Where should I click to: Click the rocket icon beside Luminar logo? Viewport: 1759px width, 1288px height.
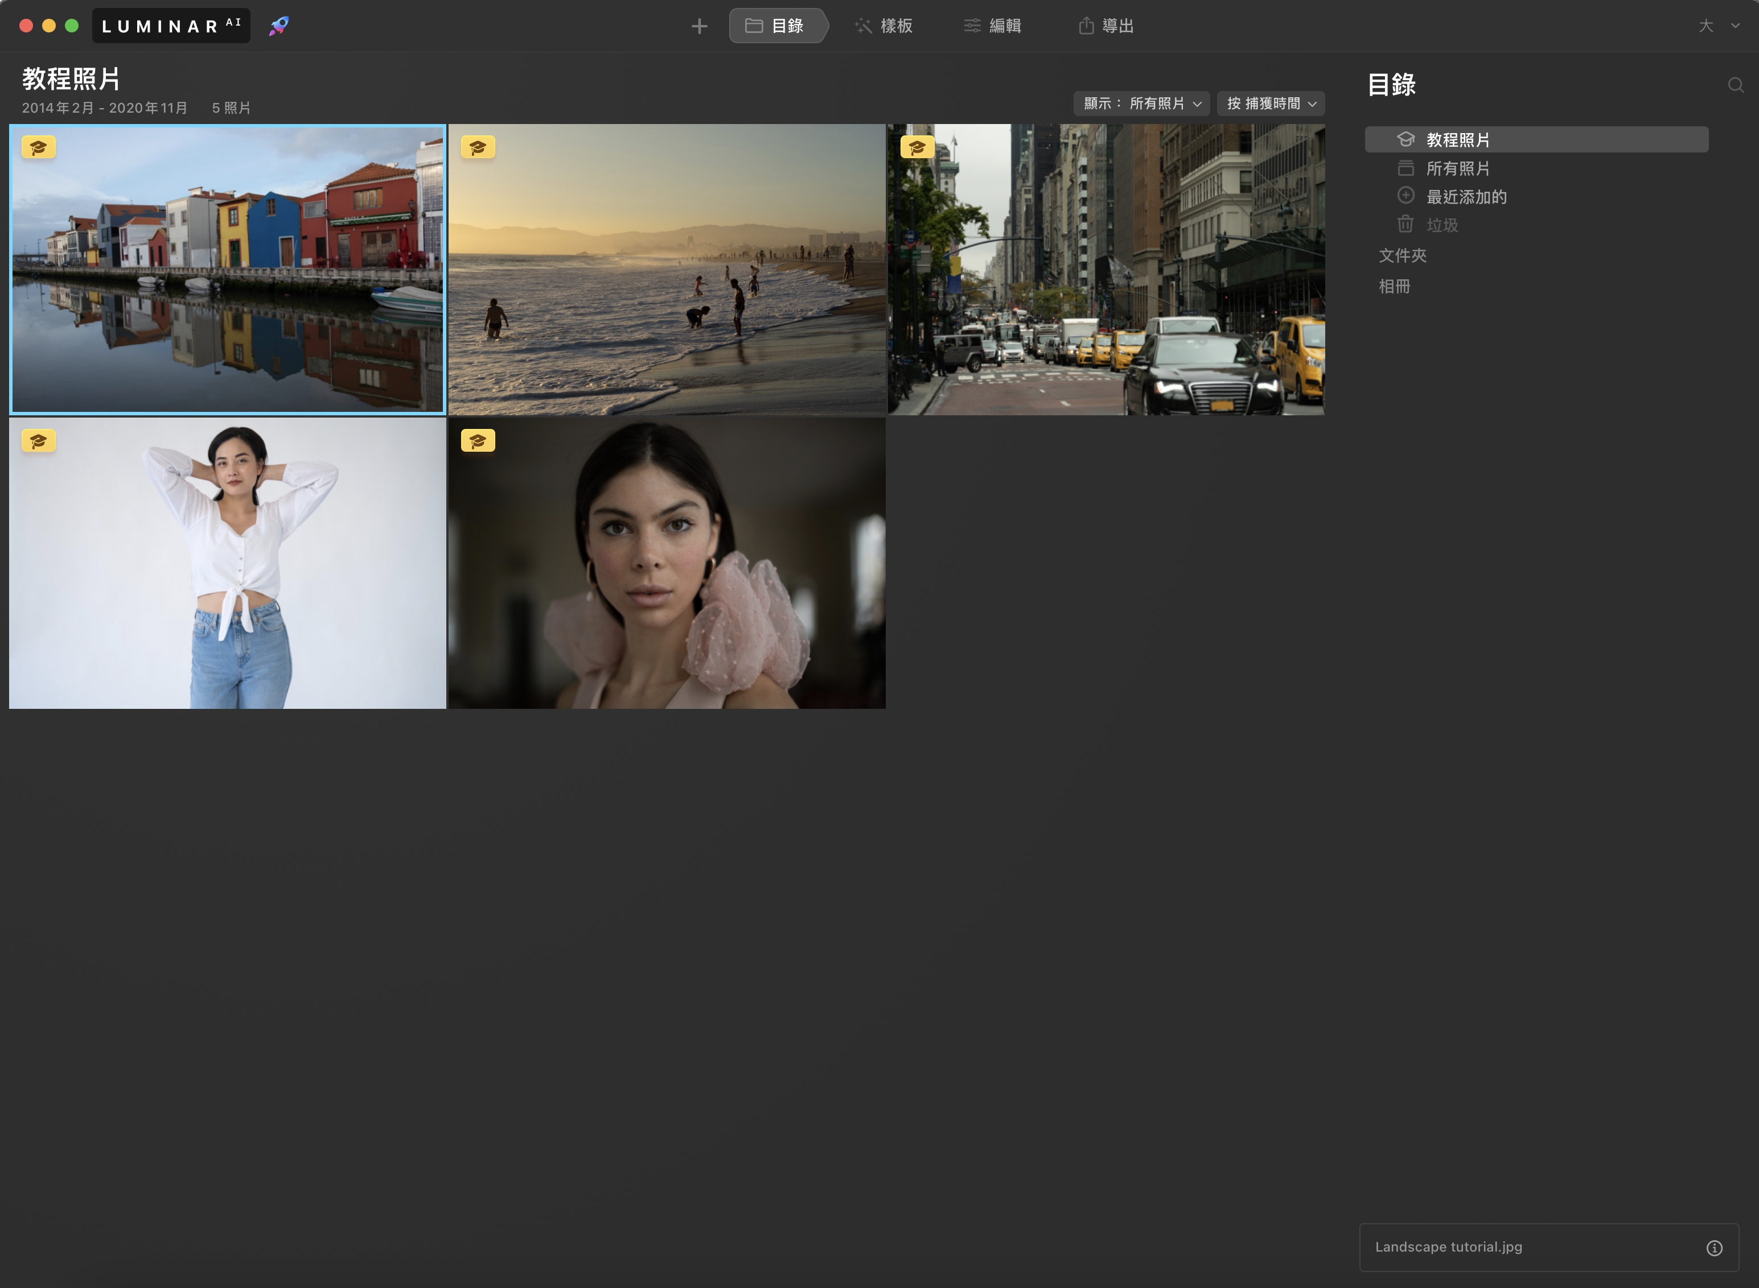pos(278,26)
